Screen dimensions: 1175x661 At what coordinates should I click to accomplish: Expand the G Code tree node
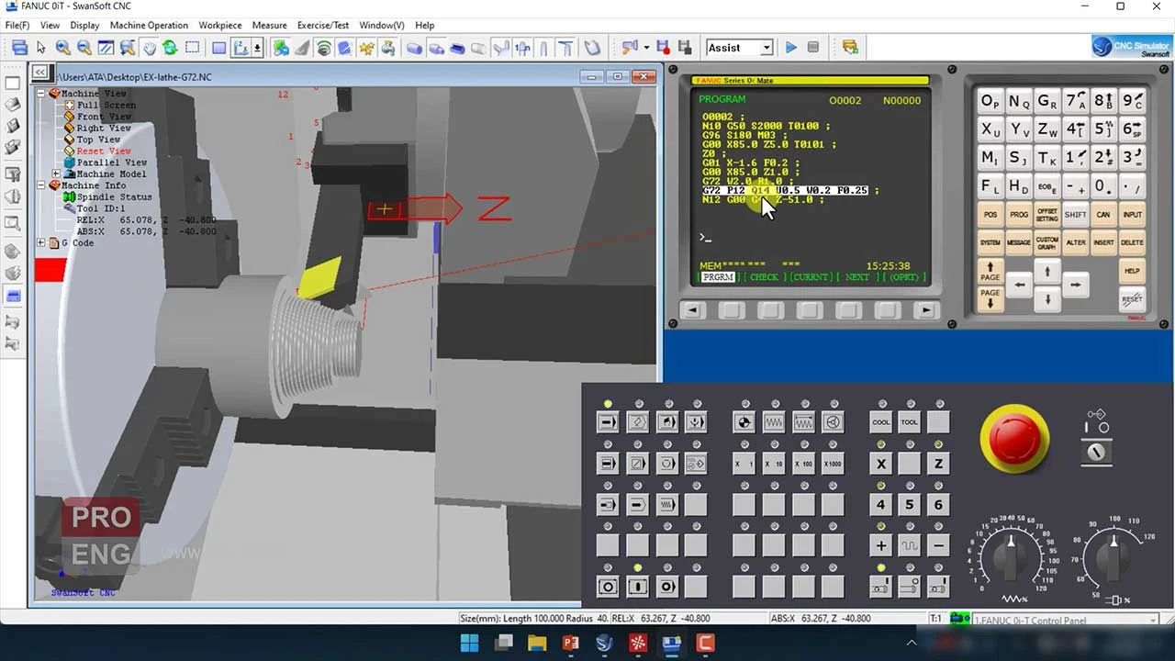point(41,243)
